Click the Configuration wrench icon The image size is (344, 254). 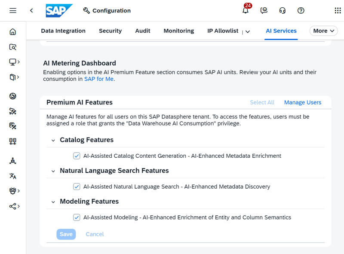click(x=86, y=10)
